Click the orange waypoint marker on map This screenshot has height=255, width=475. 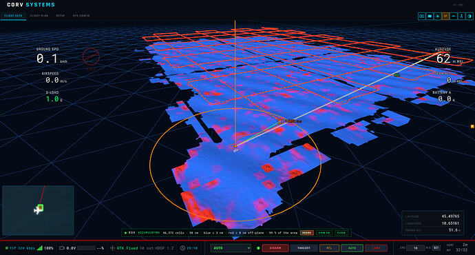pos(280,121)
